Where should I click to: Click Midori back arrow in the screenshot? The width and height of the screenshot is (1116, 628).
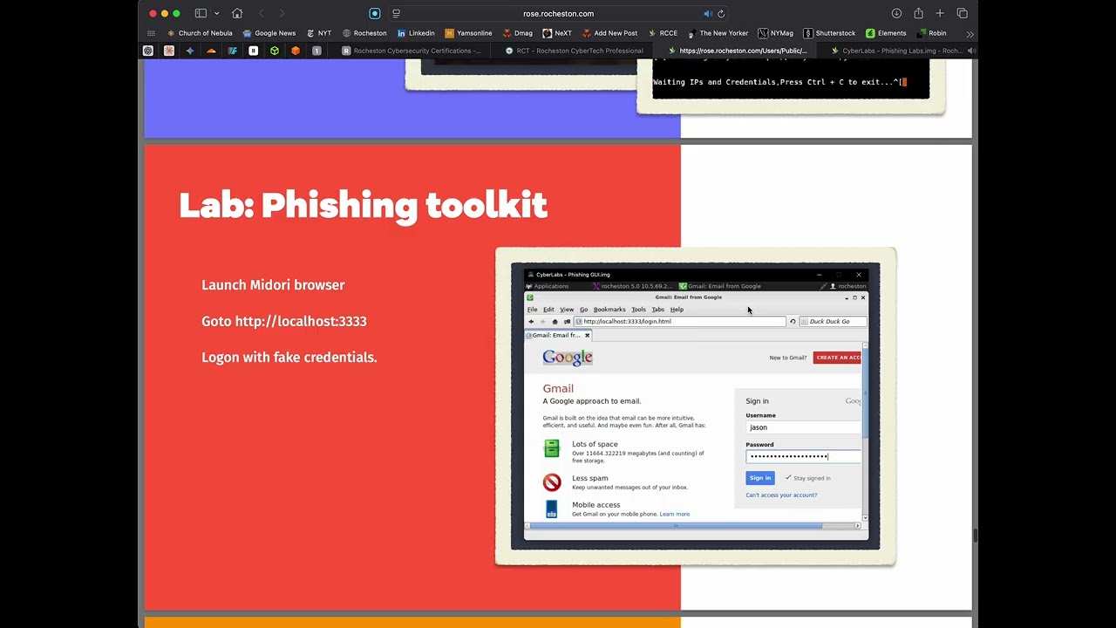coord(531,322)
